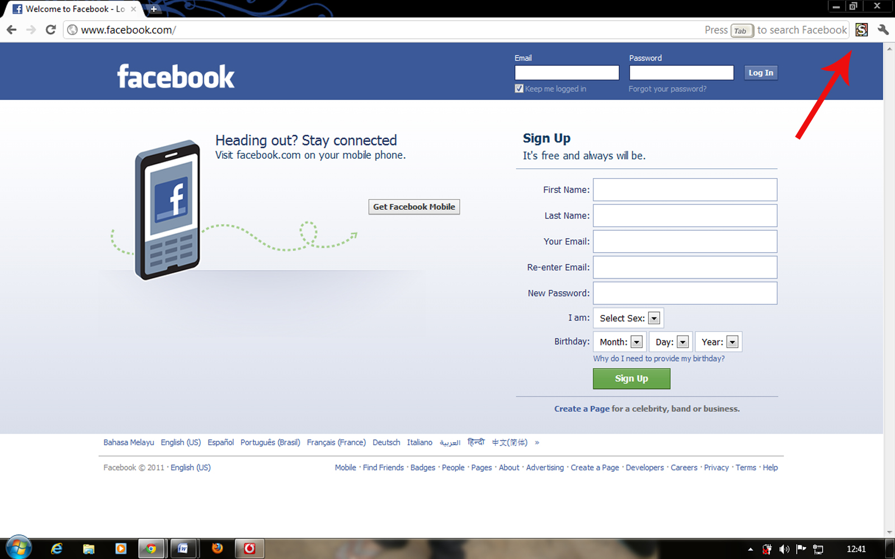This screenshot has width=895, height=559.
Task: Focus the login Email field
Action: point(567,73)
